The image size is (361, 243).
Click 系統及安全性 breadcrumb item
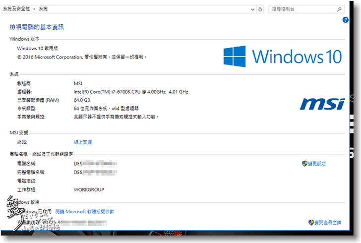16,9
